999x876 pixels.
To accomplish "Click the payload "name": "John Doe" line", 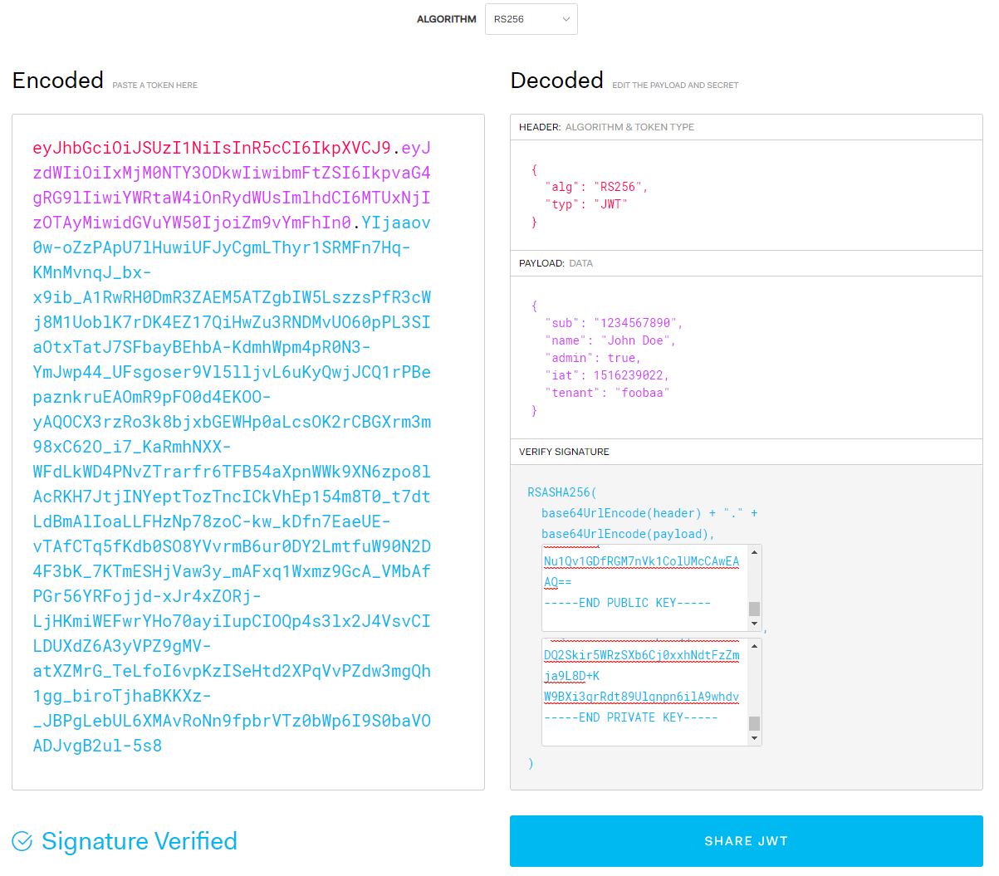I will 610,340.
